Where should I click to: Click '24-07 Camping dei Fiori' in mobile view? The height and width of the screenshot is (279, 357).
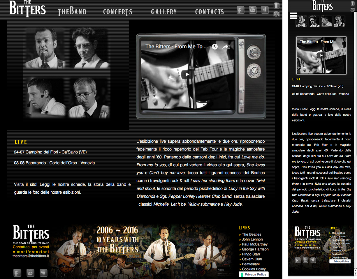(317, 86)
